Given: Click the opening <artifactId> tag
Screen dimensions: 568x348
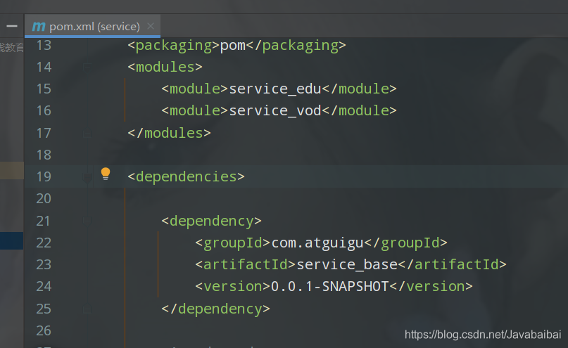Looking at the screenshot, I should (246, 265).
